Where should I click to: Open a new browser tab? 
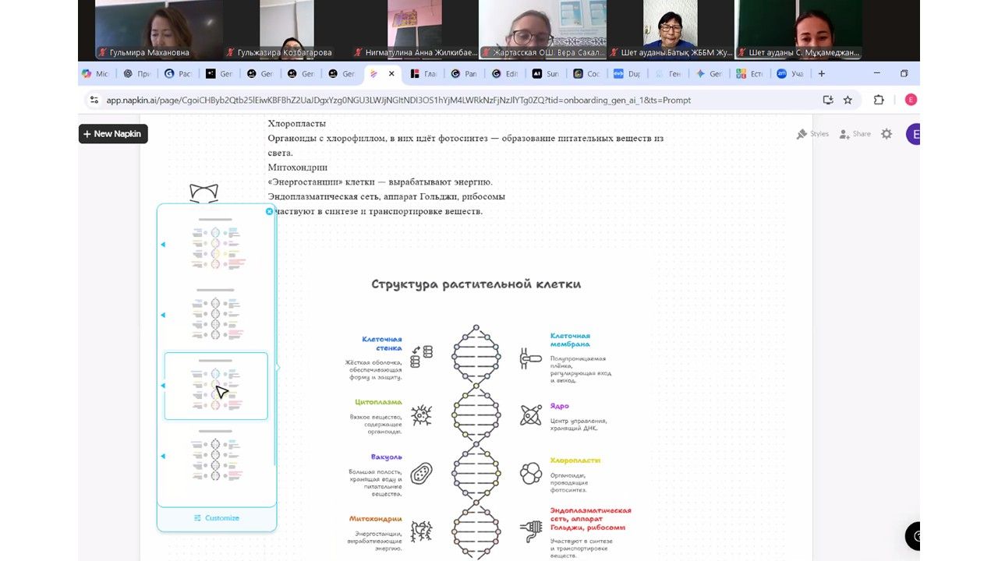coord(821,74)
